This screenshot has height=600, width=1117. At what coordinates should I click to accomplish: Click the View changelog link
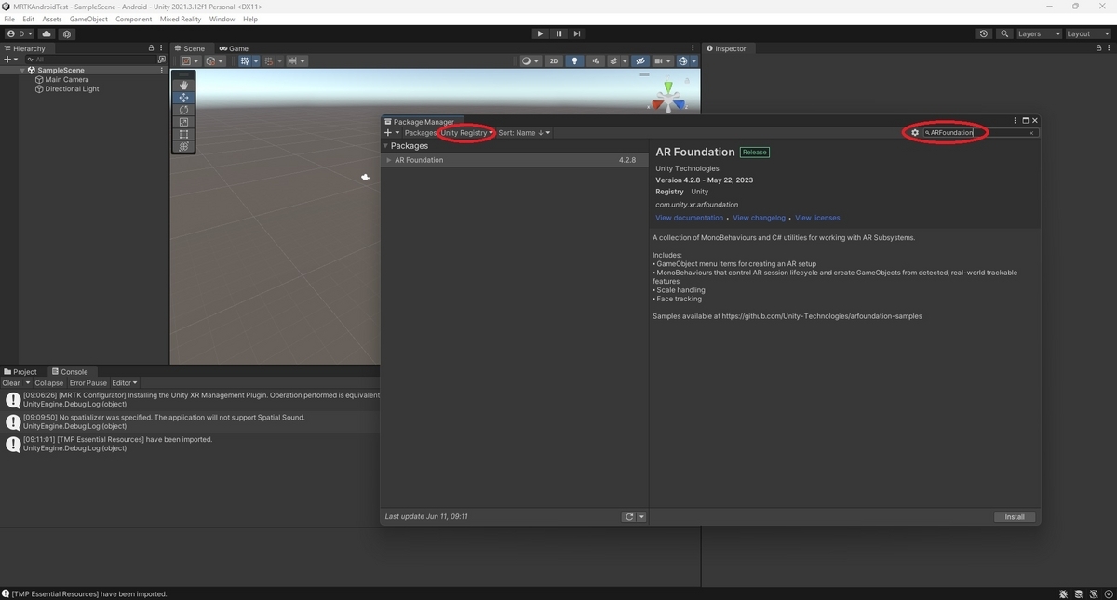pyautogui.click(x=759, y=218)
